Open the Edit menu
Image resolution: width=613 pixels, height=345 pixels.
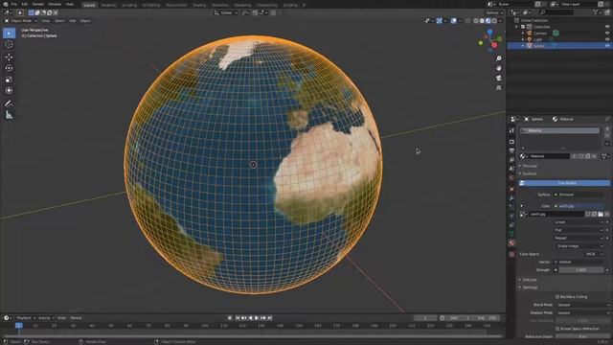click(25, 4)
